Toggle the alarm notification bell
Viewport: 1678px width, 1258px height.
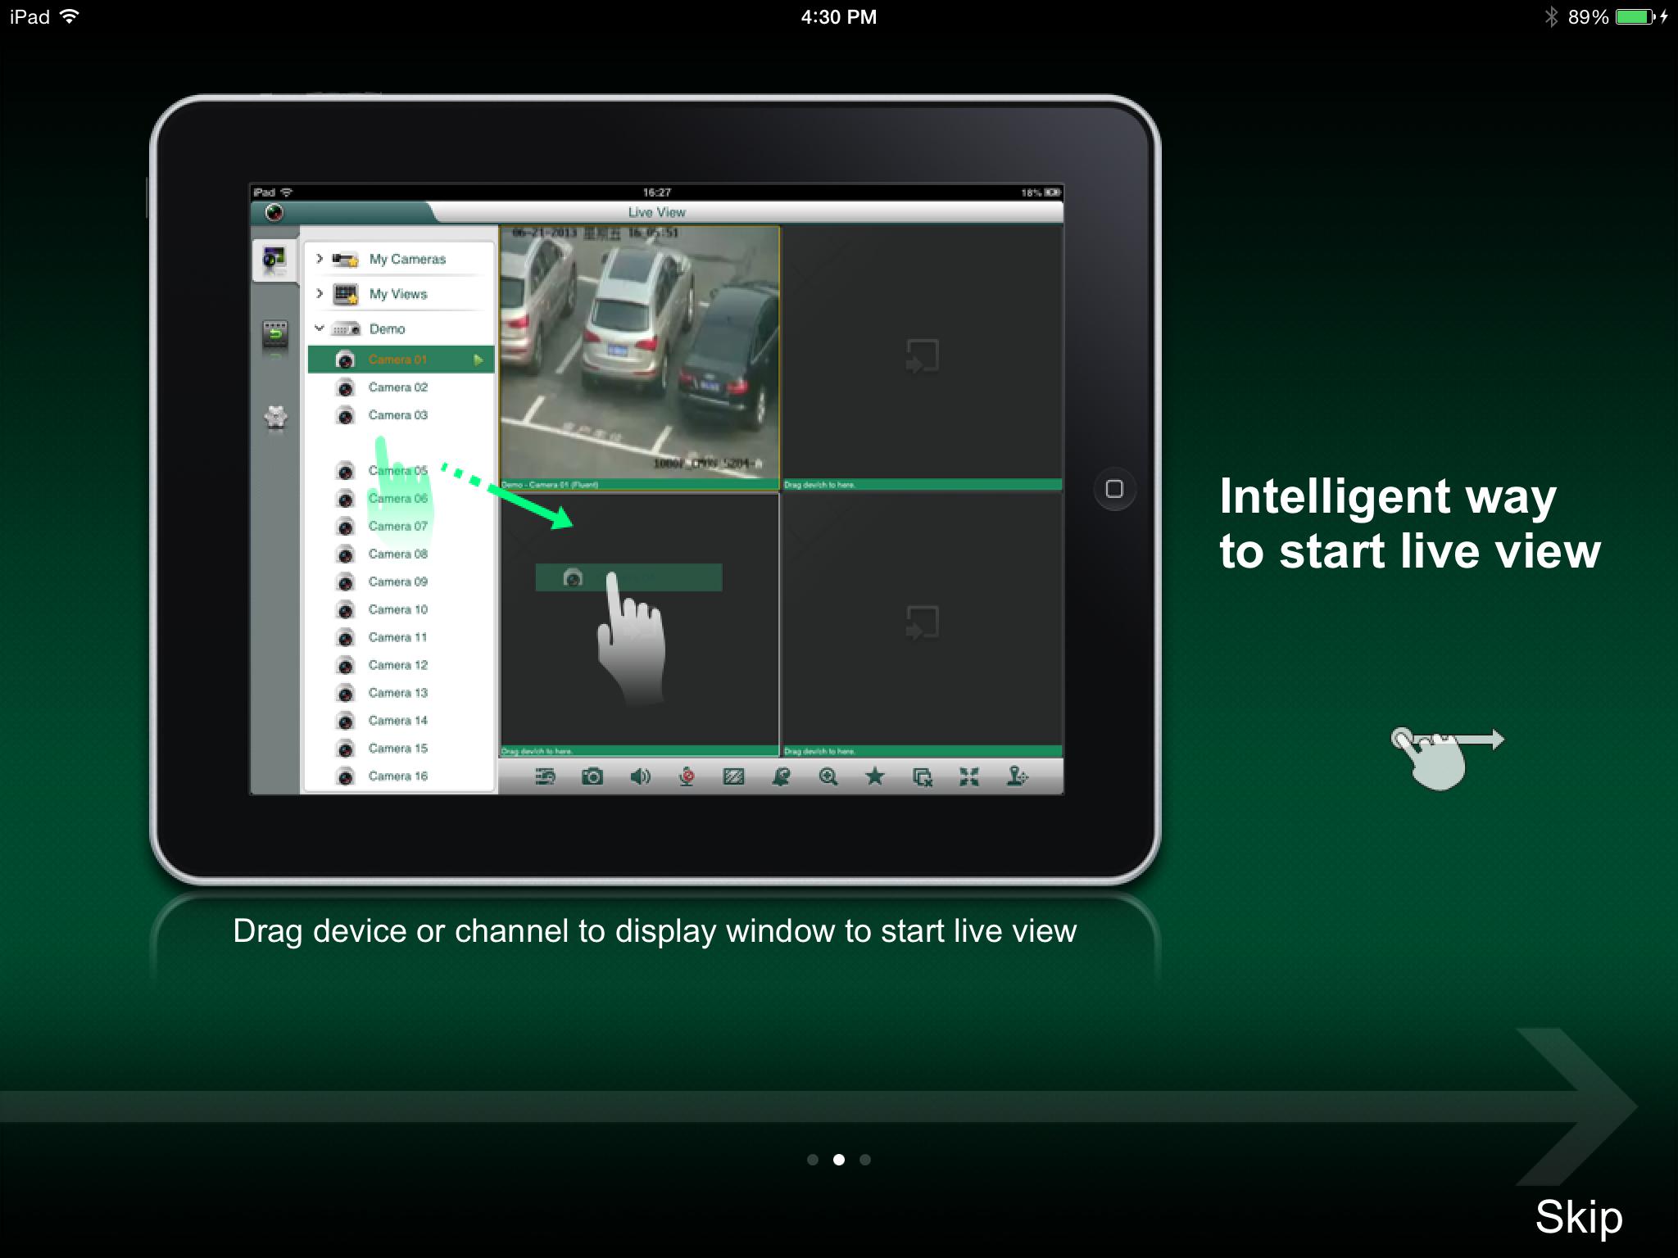point(782,778)
